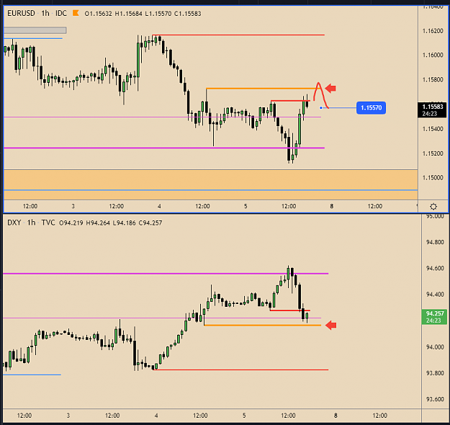The width and height of the screenshot is (450, 425).
Task: Select the hand-drawn red curve on EURUSD chart
Action: [321, 95]
